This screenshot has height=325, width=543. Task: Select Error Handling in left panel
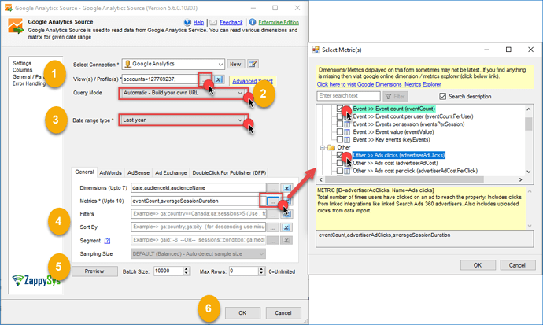pyautogui.click(x=29, y=83)
